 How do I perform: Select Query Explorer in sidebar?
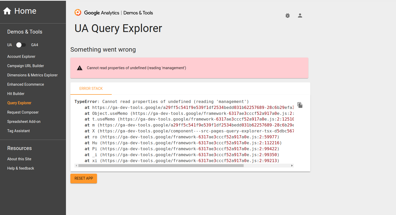coord(19,103)
